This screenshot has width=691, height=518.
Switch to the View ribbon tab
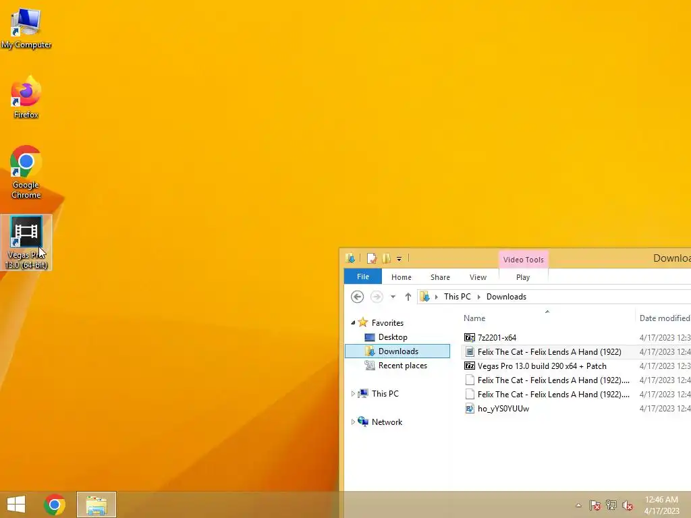pyautogui.click(x=478, y=277)
